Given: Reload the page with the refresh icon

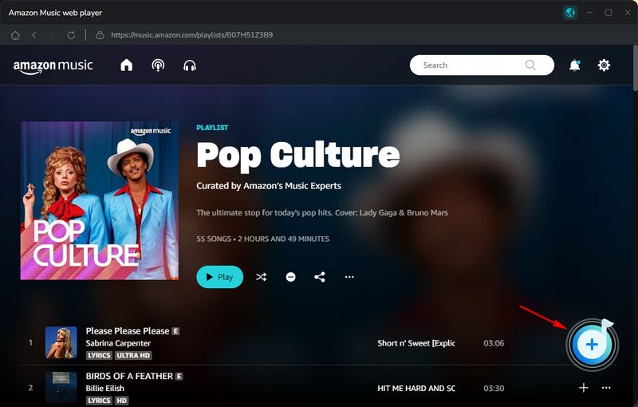Looking at the screenshot, I should coord(71,35).
